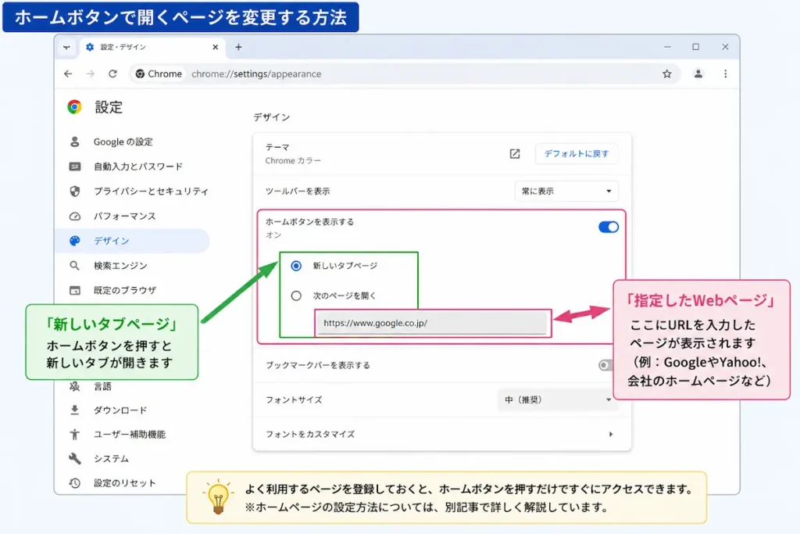The width and height of the screenshot is (800, 534).
Task: Bookmark this page with star icon
Action: coord(667,74)
